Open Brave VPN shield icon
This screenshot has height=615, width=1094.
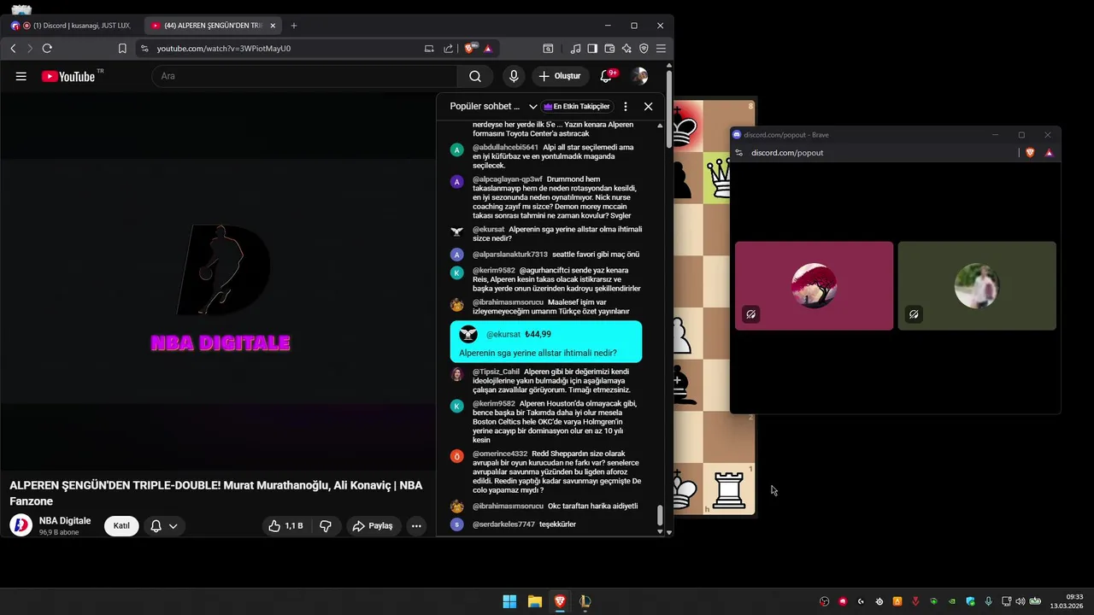pos(644,49)
